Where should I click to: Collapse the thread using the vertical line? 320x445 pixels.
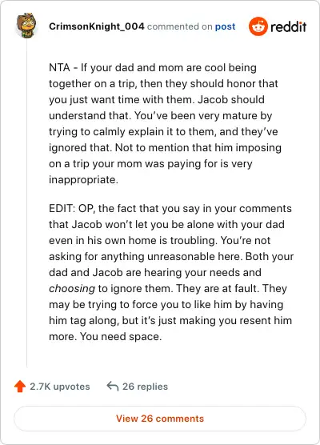pyautogui.click(x=26, y=204)
